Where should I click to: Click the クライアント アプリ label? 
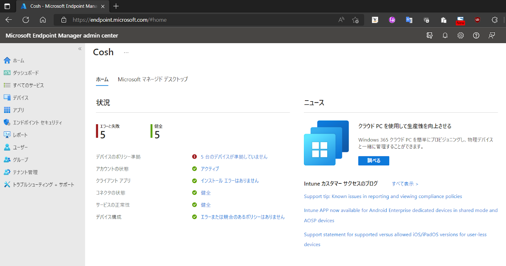[x=113, y=181]
